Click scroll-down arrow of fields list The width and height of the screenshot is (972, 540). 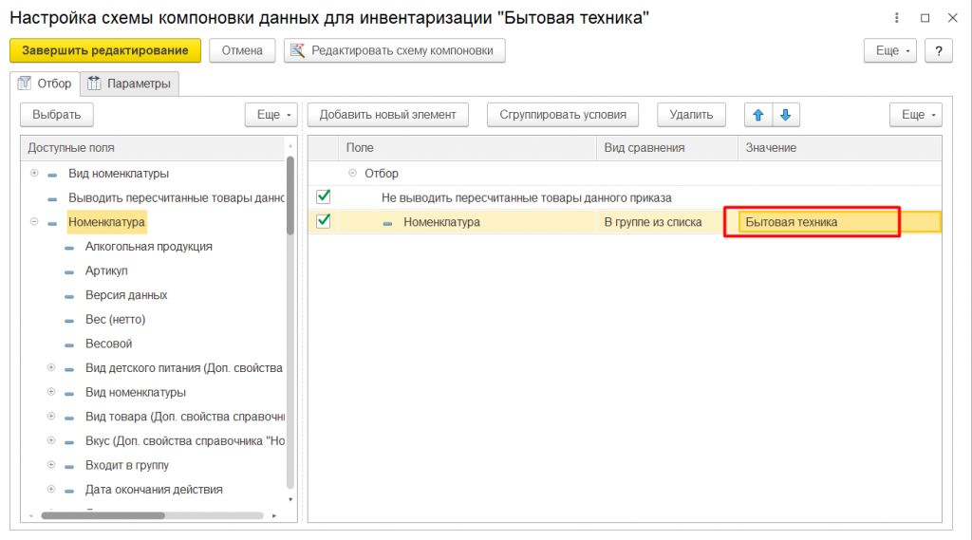[290, 500]
